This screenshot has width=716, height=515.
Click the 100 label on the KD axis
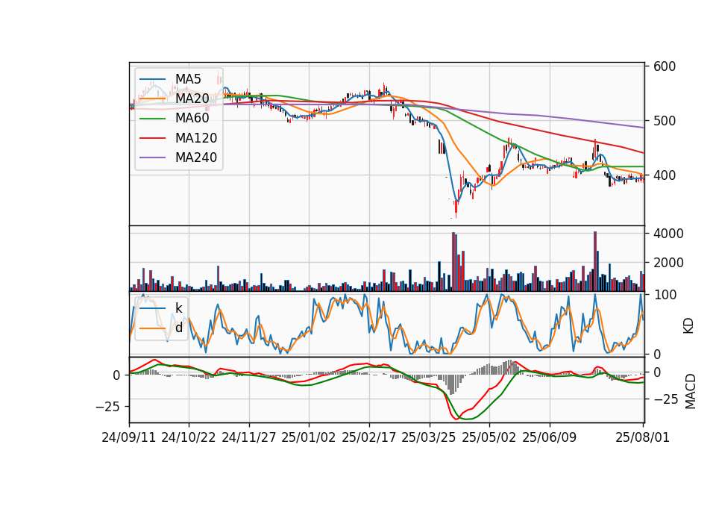coord(665,296)
